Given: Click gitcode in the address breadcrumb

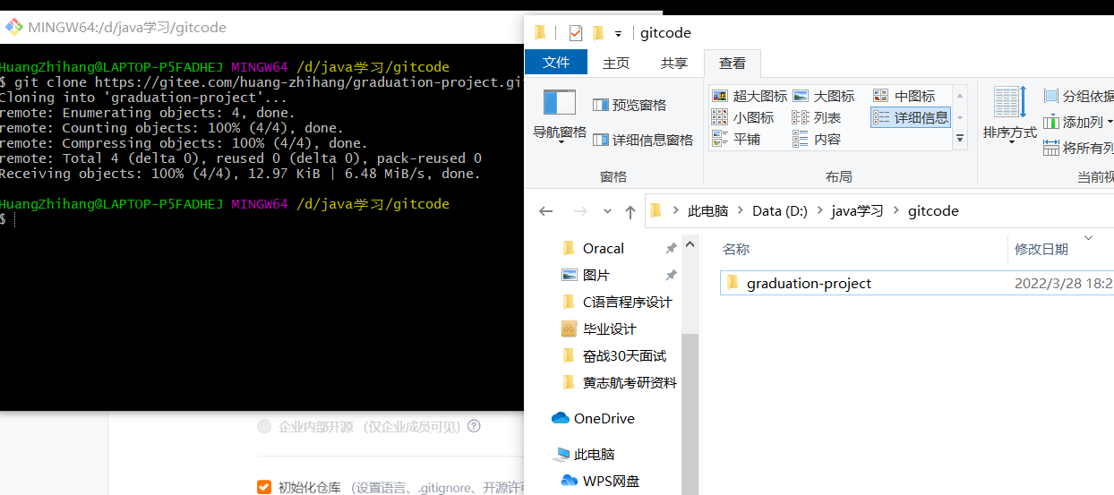Looking at the screenshot, I should (x=933, y=211).
